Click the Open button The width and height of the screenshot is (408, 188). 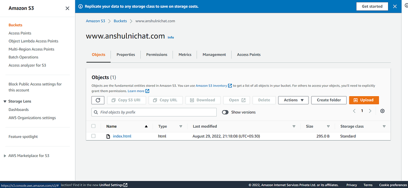[237, 100]
